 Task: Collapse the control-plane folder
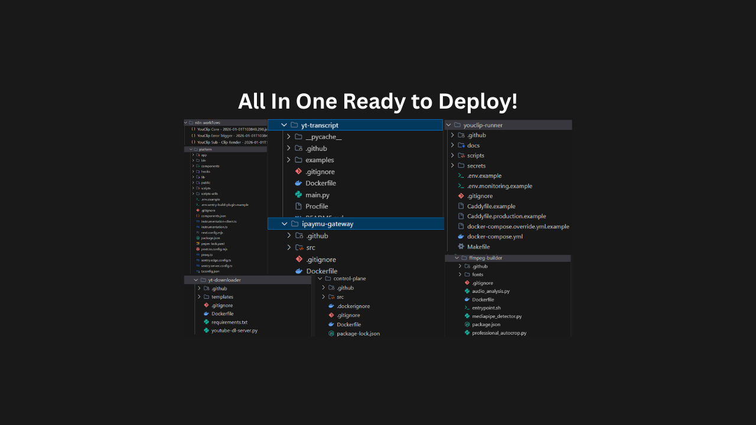[x=320, y=279]
